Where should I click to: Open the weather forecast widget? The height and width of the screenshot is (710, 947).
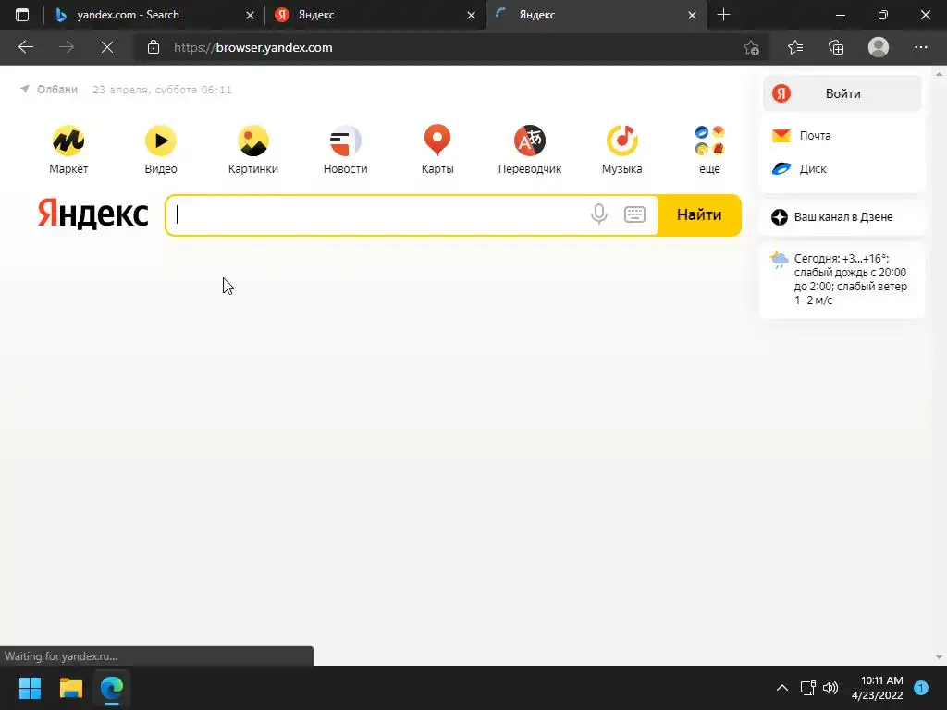842,279
